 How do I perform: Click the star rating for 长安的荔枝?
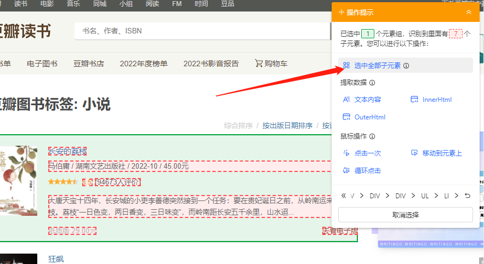tap(63, 182)
